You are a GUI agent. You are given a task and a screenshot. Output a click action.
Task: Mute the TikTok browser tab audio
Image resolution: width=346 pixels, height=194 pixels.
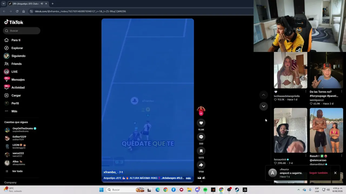pos(42,4)
